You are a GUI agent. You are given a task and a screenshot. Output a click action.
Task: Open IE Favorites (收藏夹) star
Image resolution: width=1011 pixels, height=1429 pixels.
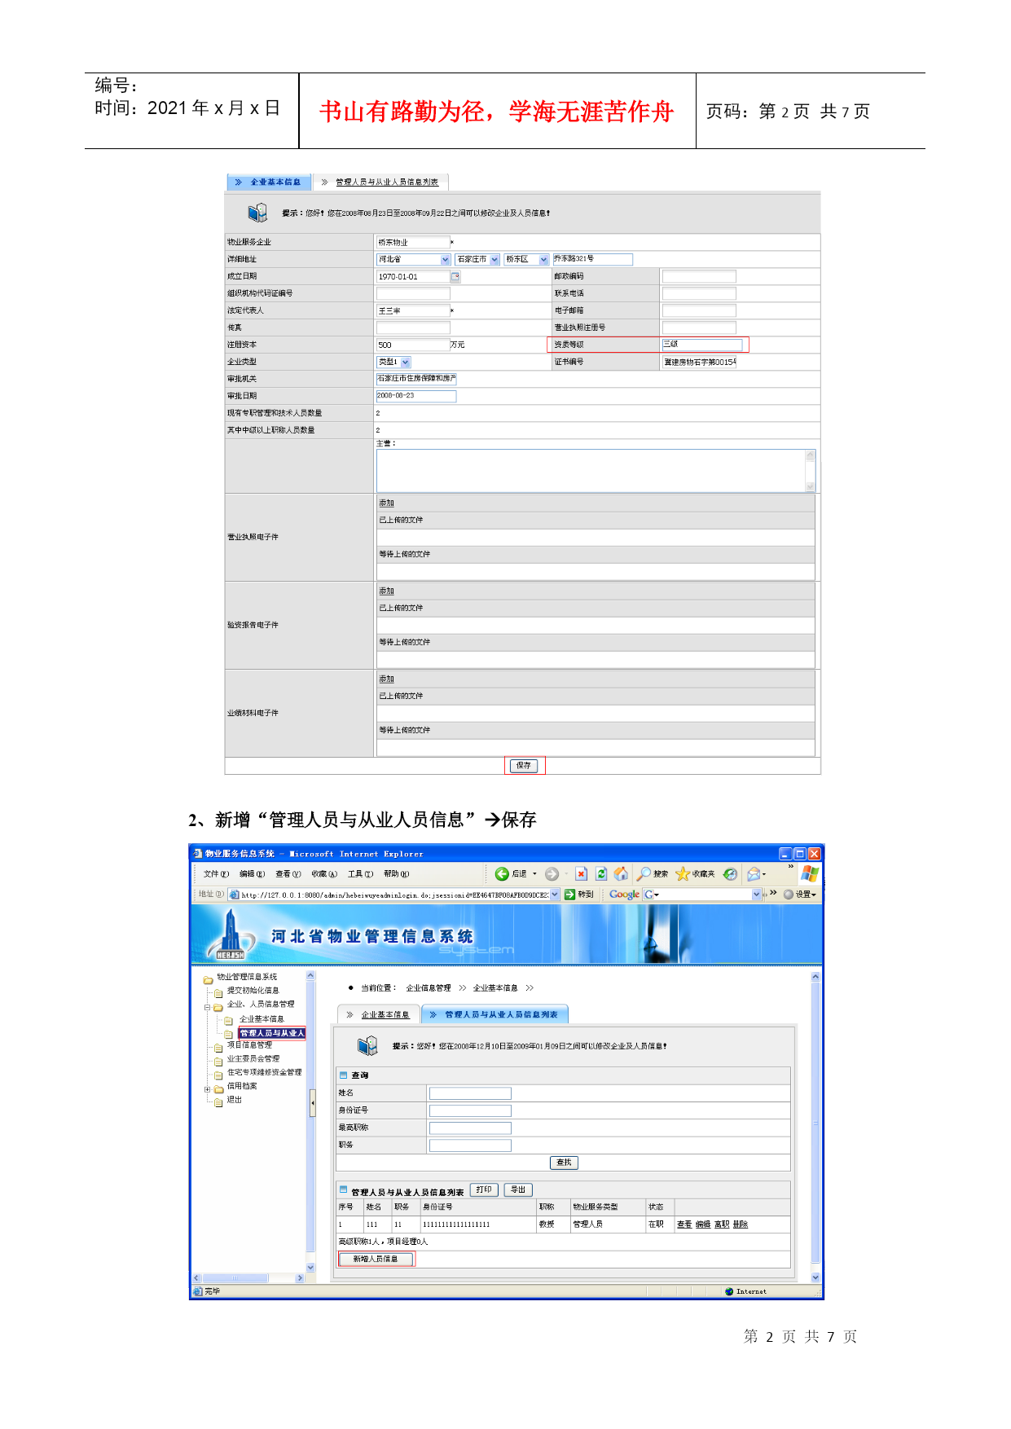(x=683, y=874)
